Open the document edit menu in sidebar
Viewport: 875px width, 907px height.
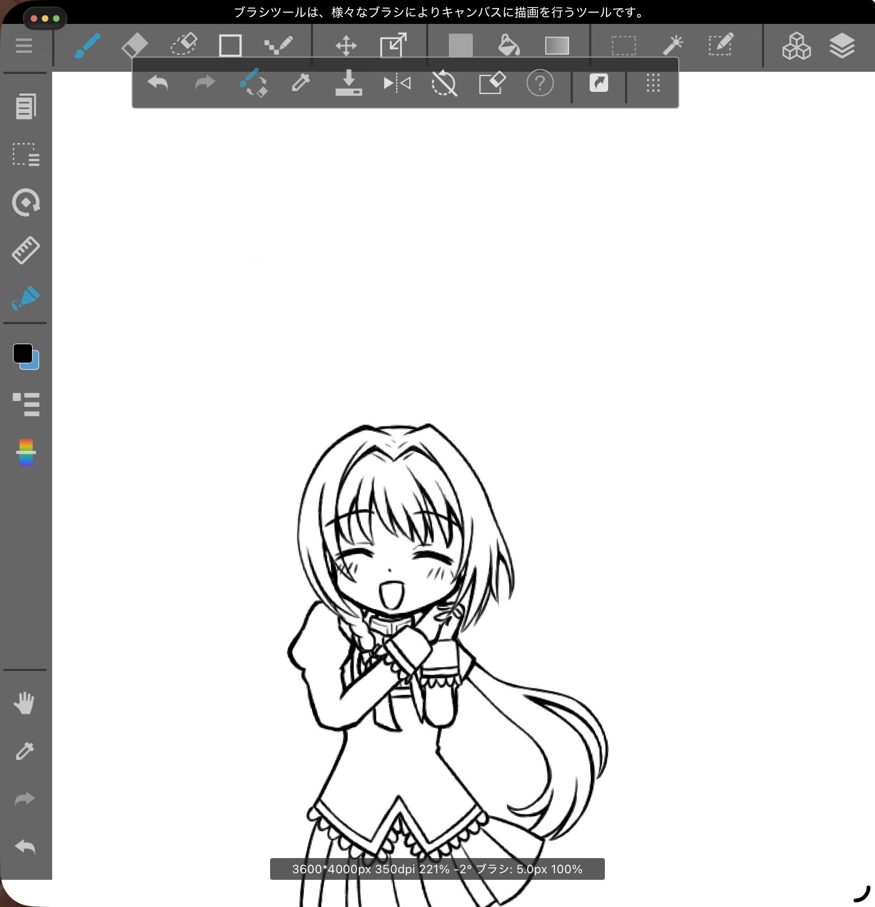[x=26, y=107]
